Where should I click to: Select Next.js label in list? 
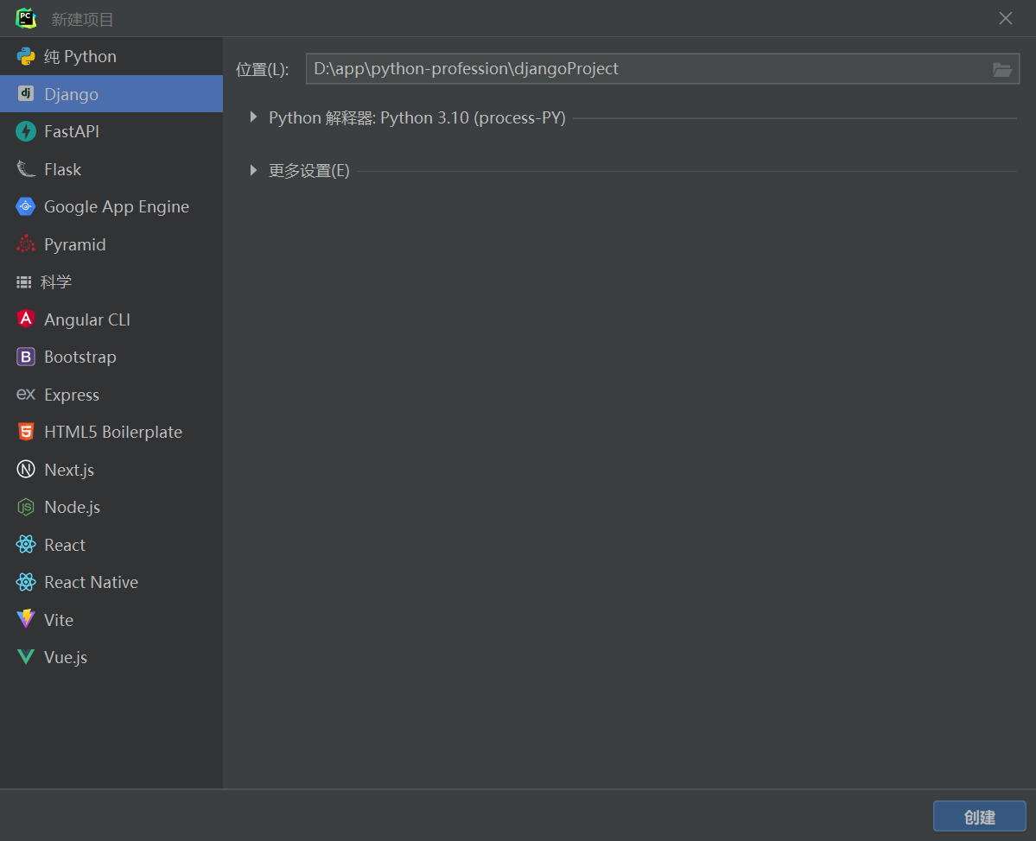(x=69, y=470)
